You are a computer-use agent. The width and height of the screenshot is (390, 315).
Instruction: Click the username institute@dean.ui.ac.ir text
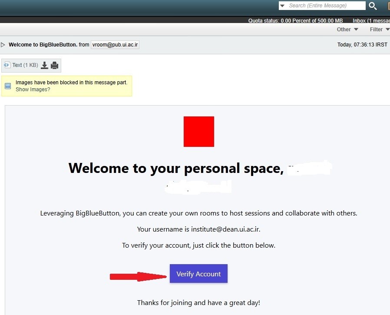pos(225,229)
